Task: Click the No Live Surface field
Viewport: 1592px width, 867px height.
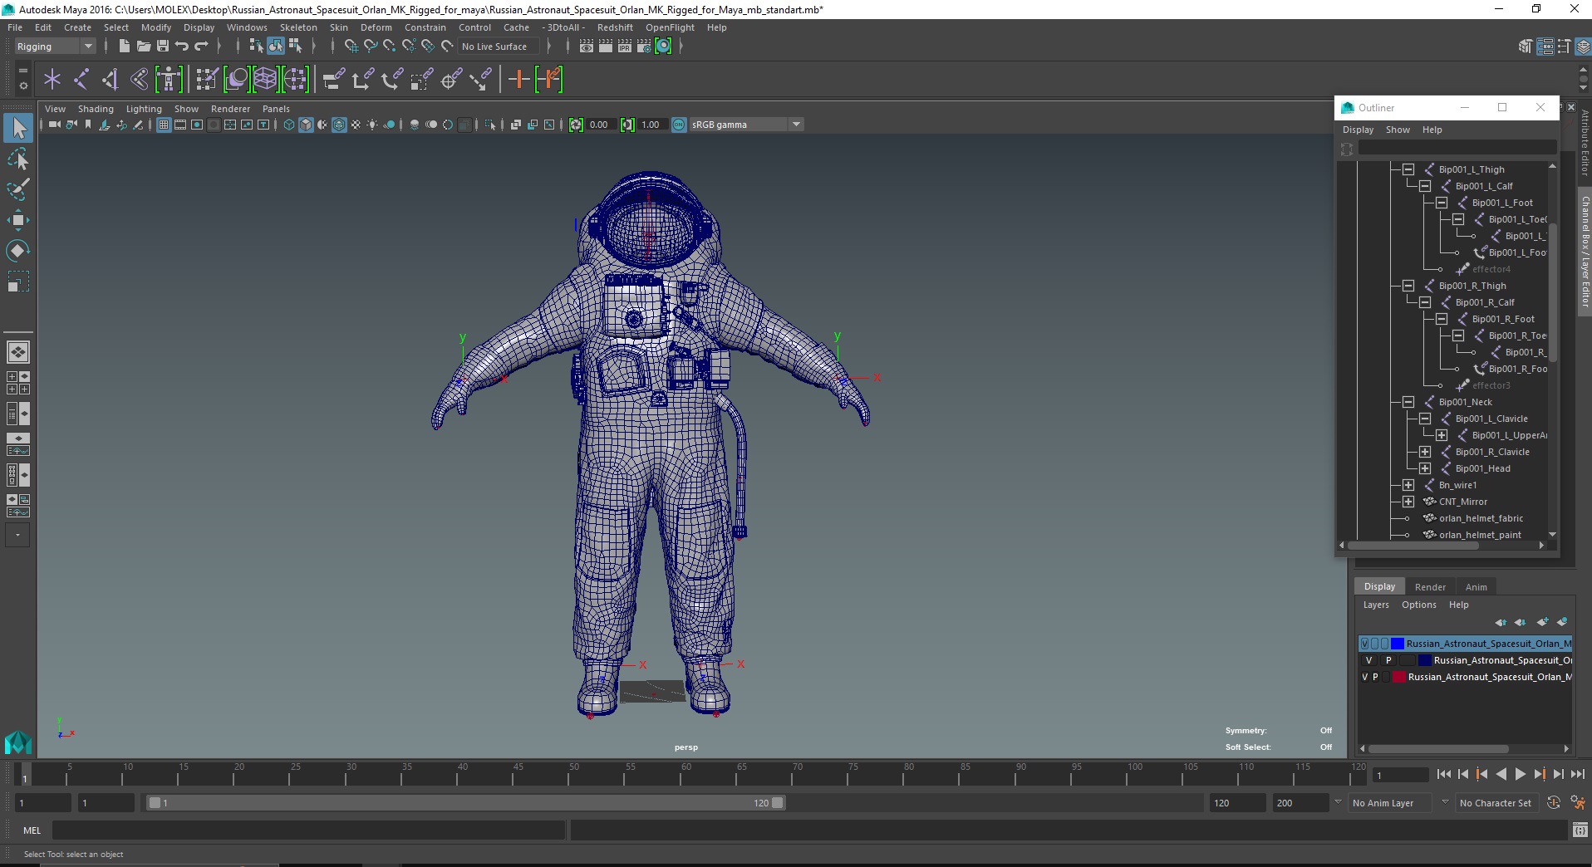Action: [500, 47]
